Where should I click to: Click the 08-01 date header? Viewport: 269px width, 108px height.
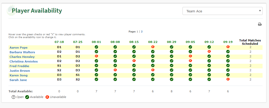click(97, 42)
